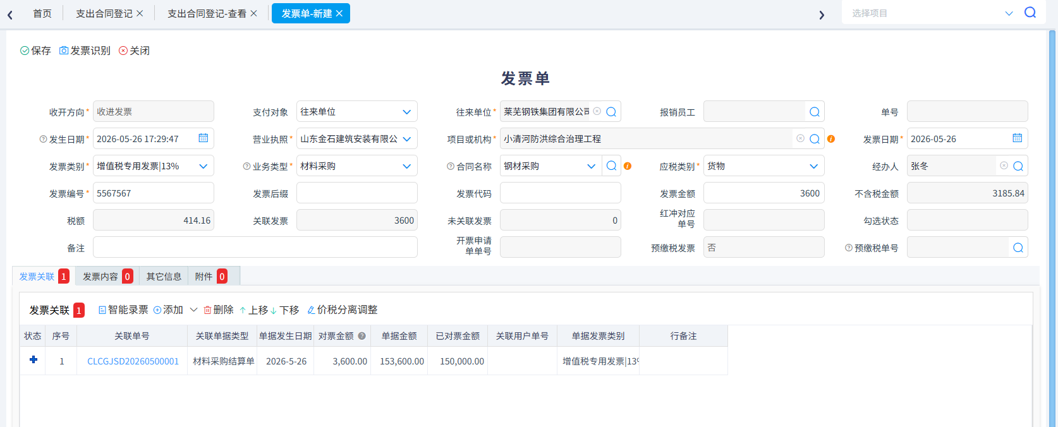Click the 发票金额 input field
The height and width of the screenshot is (427, 1058).
(764, 193)
